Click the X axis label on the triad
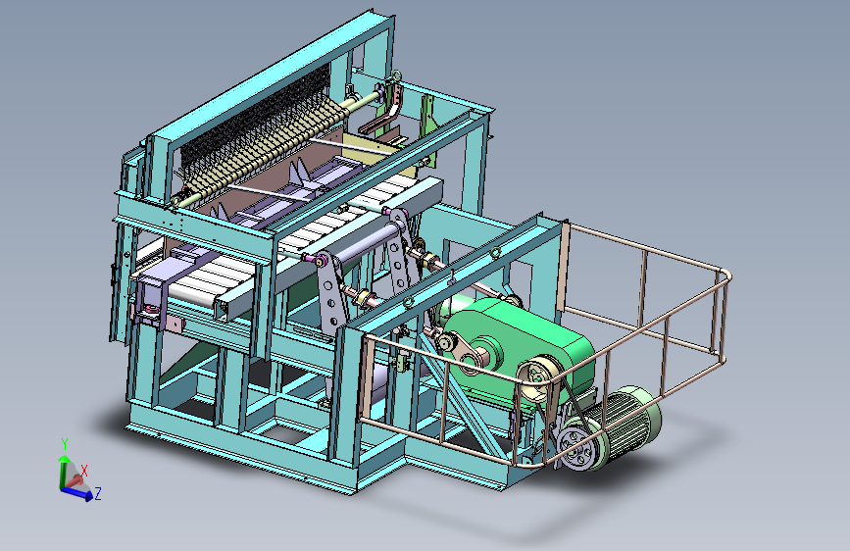Screen dimensions: 850x551 (x=84, y=471)
